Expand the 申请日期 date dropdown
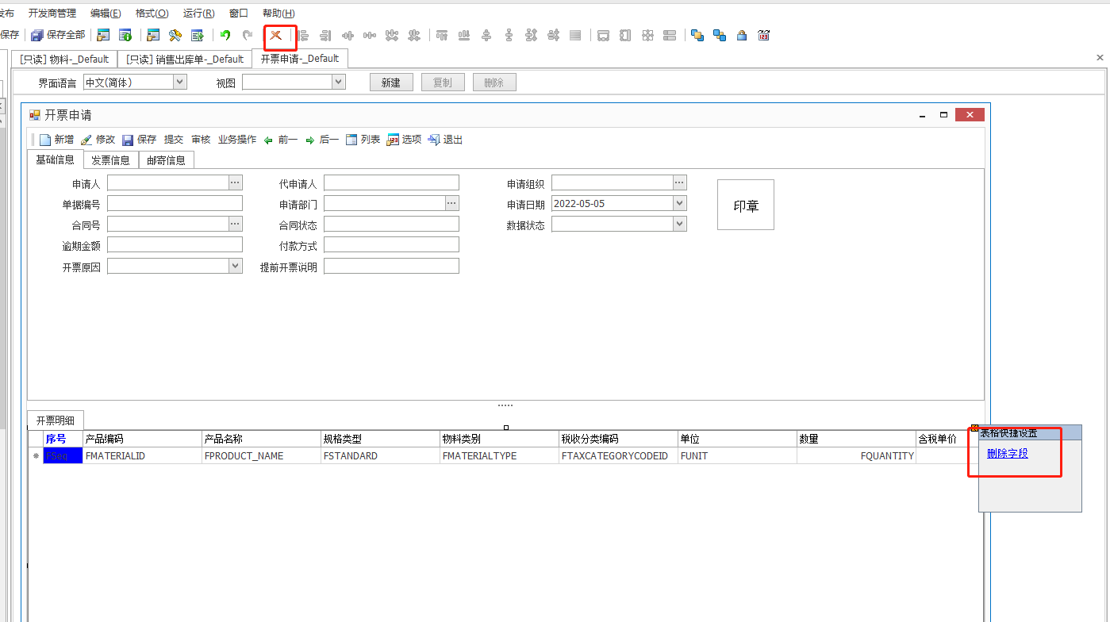Screen dimensions: 1110x622 point(679,203)
